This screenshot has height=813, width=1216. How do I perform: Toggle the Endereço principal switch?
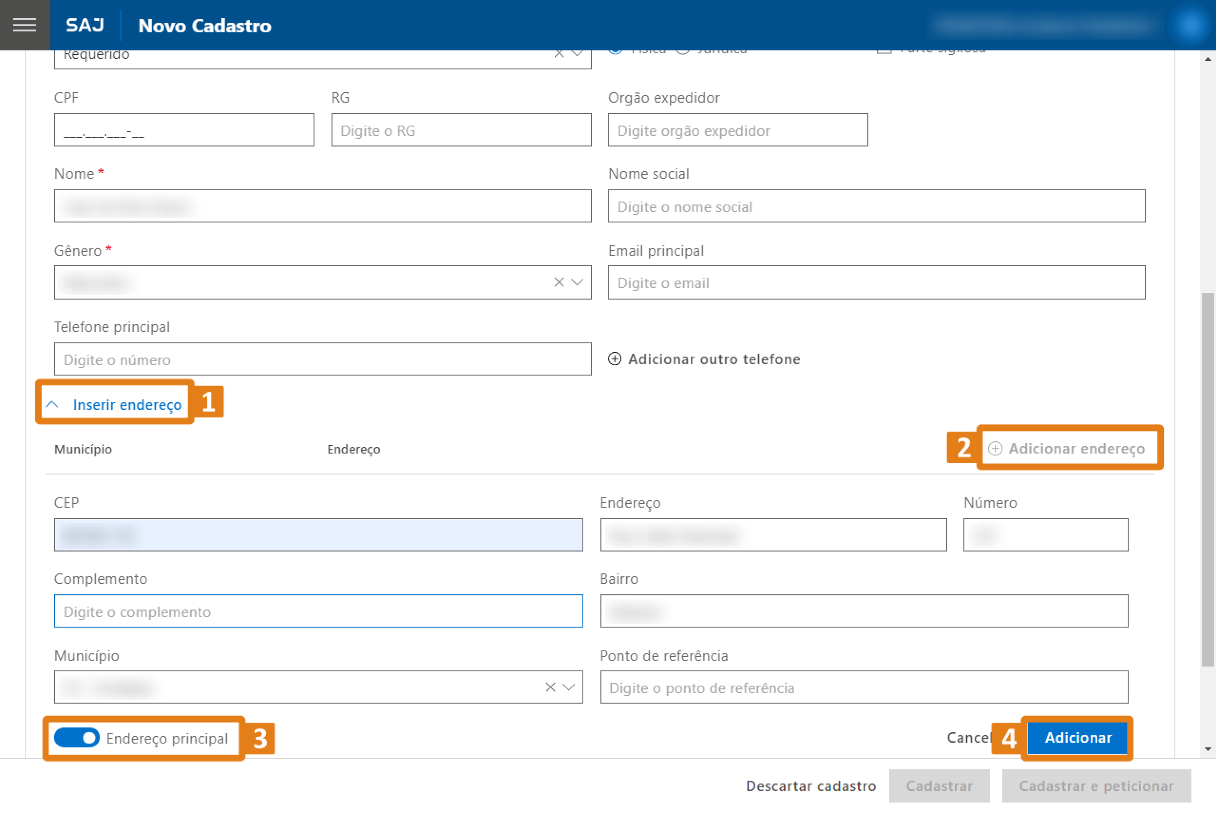(x=77, y=738)
